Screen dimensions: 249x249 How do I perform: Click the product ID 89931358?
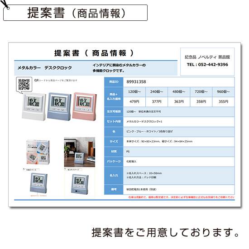click(x=136, y=82)
